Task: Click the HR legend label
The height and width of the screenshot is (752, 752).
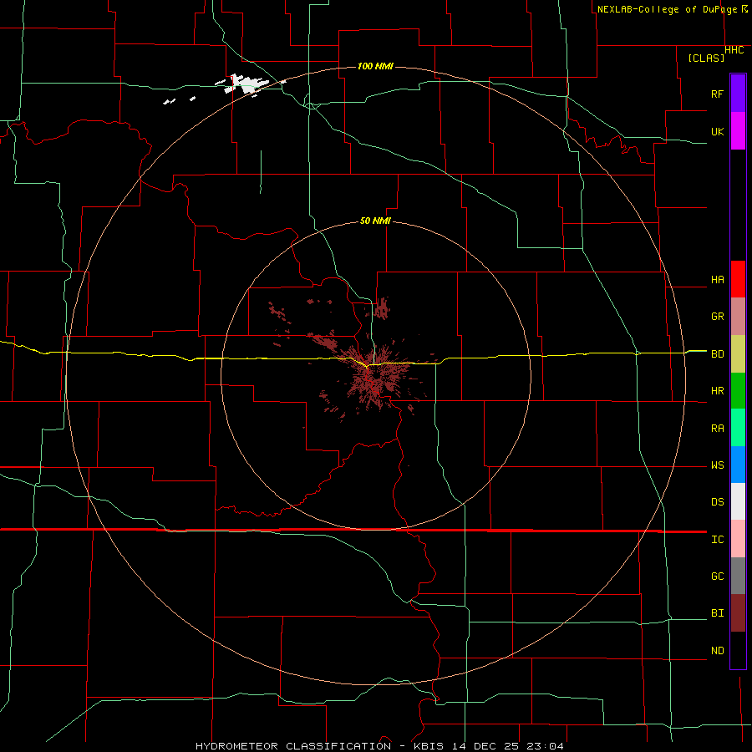Action: [x=717, y=391]
